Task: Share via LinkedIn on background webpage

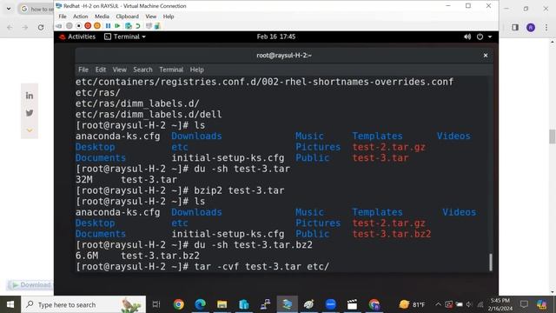Action: click(30, 96)
